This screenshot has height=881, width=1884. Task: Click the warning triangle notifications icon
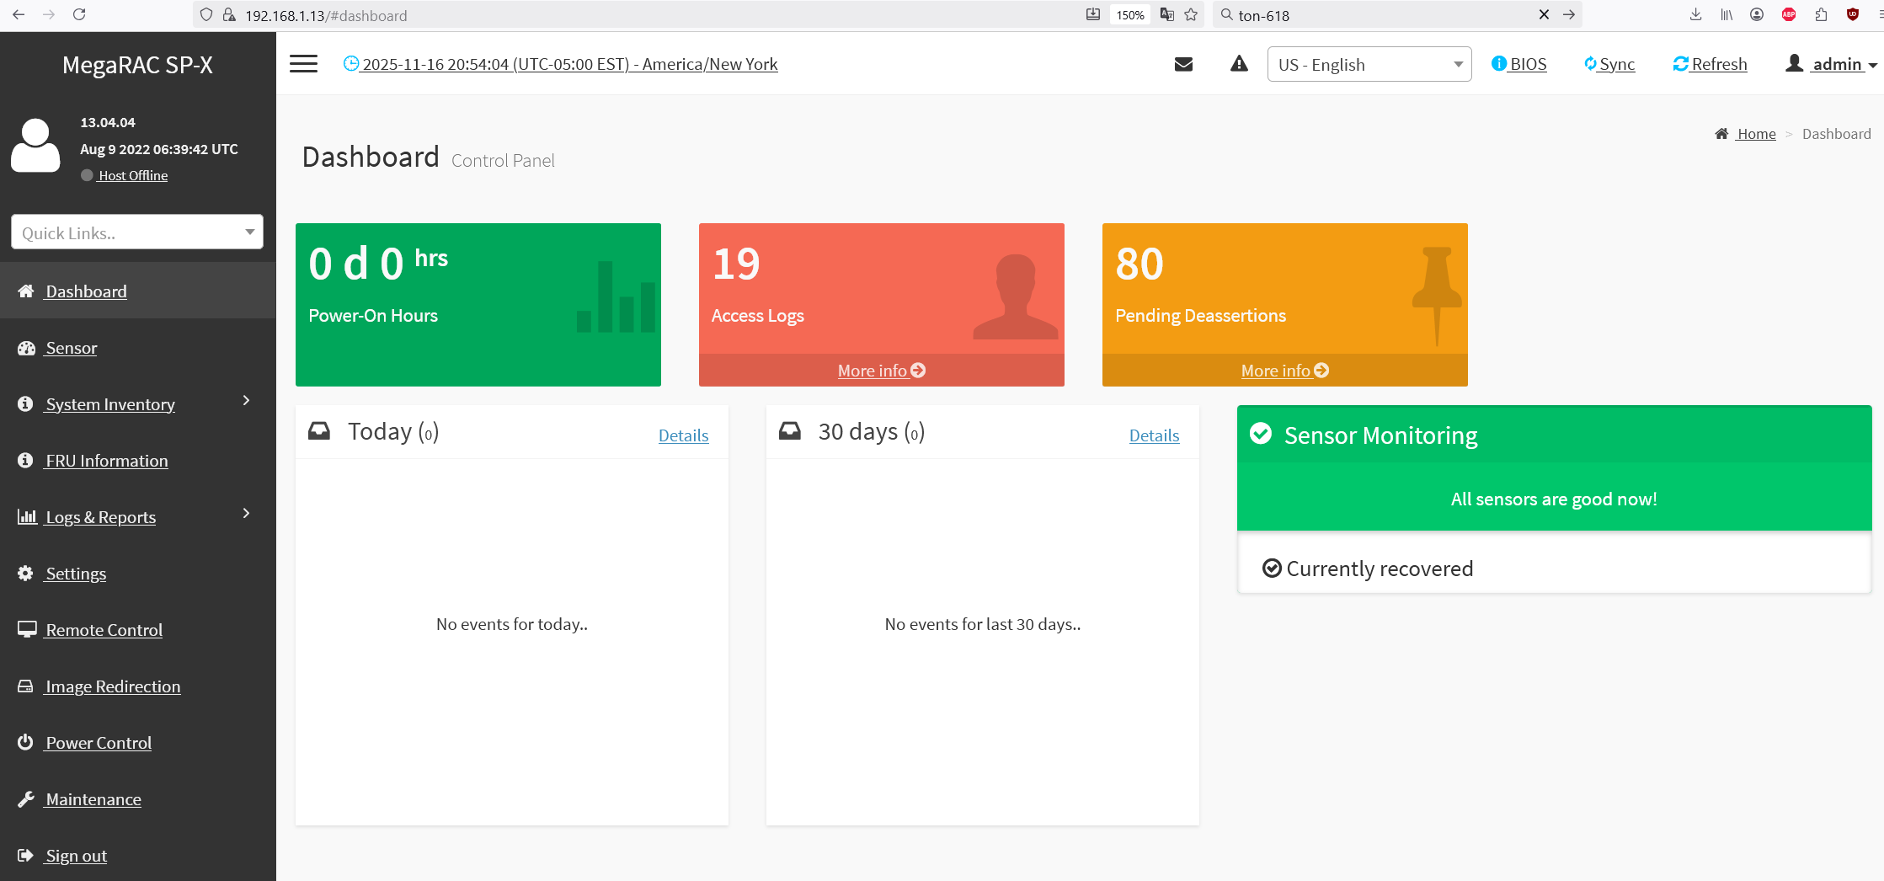1239,64
